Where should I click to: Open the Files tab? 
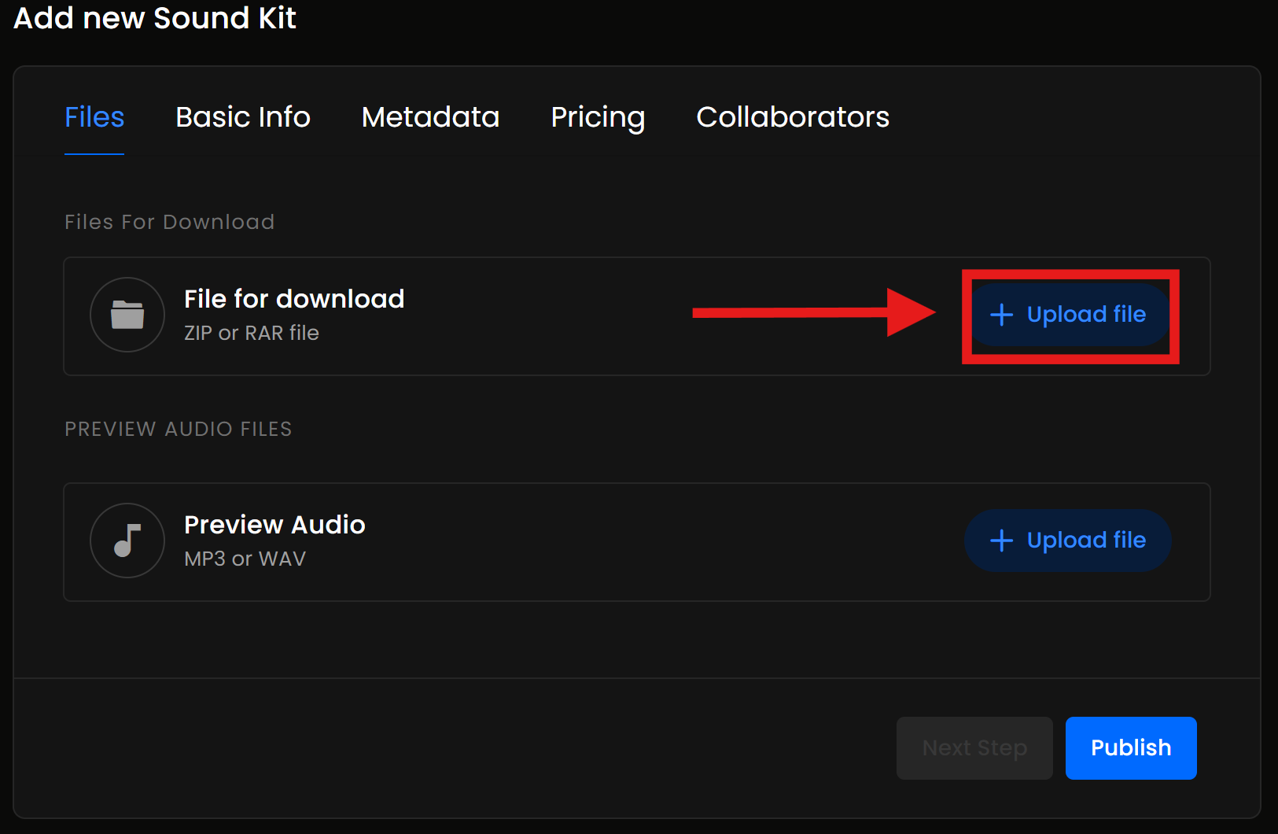pyautogui.click(x=94, y=117)
